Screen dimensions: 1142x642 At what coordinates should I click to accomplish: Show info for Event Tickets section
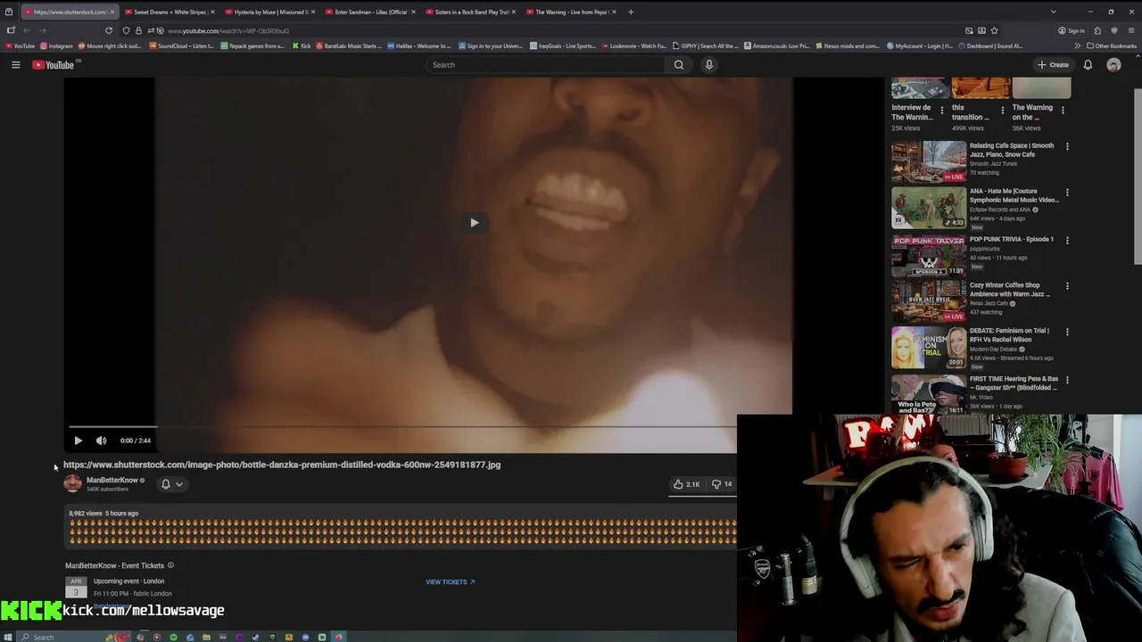(170, 565)
